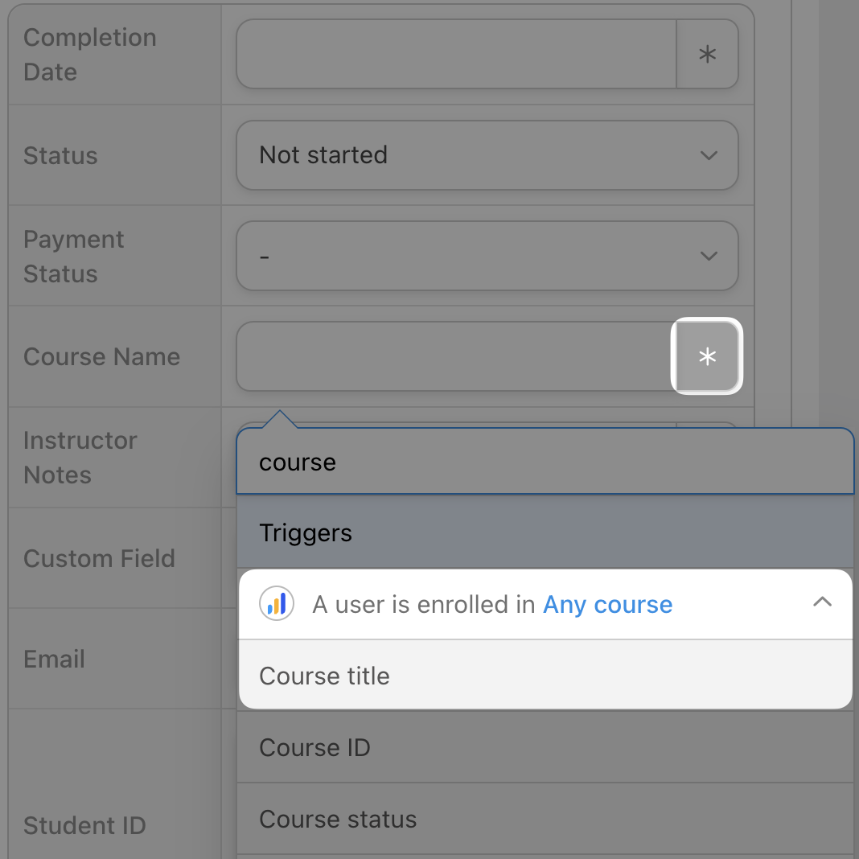
Task: Open the Payment Status dropdown
Action: pos(487,256)
